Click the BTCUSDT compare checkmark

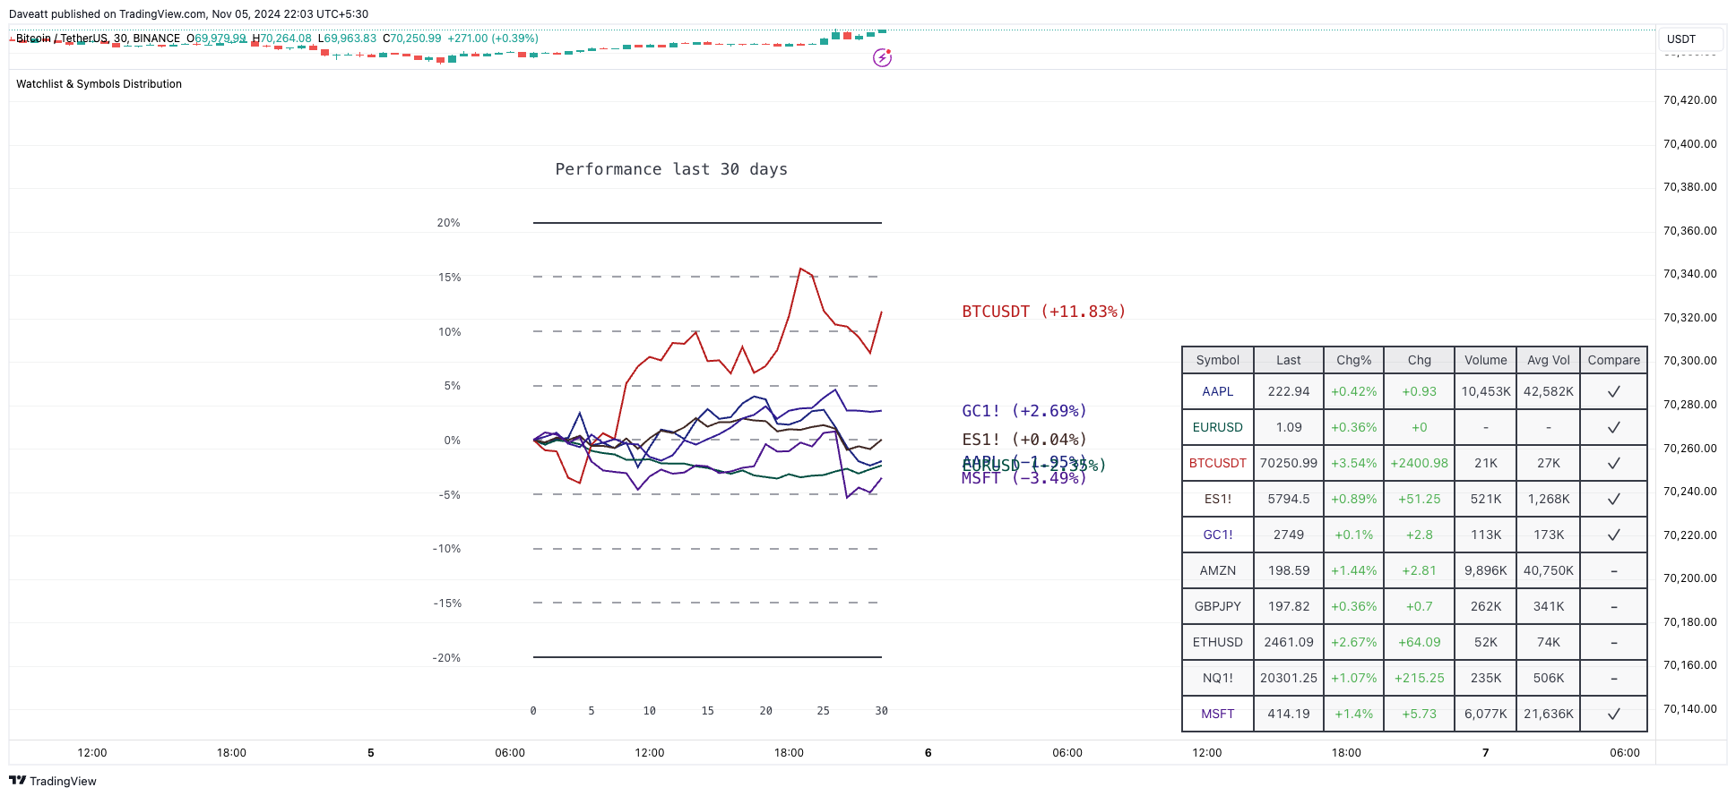[1613, 463]
